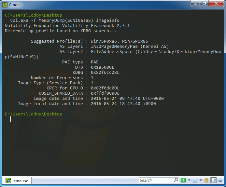This screenshot has height=187, width=226.
Task: Click the cmd.exe tab icon
Action: (x=8, y=181)
